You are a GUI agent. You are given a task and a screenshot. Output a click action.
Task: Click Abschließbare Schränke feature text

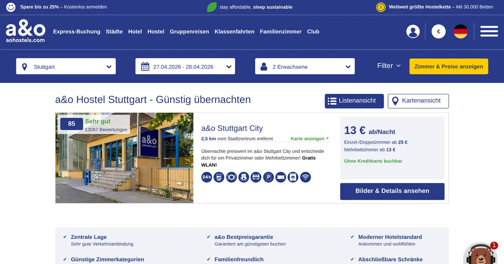(x=390, y=259)
